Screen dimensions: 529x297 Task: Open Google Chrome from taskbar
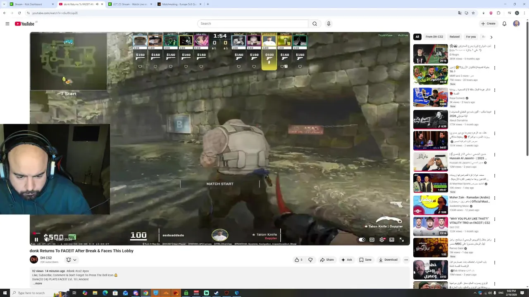145,293
